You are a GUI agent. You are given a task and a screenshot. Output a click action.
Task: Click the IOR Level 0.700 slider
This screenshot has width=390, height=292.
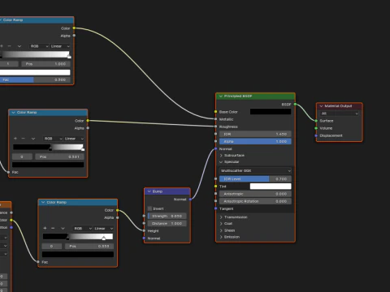click(255, 178)
